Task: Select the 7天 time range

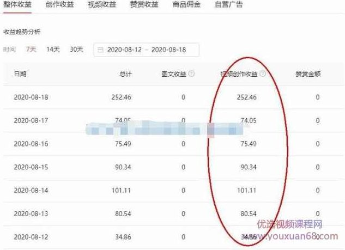Action: [x=31, y=49]
